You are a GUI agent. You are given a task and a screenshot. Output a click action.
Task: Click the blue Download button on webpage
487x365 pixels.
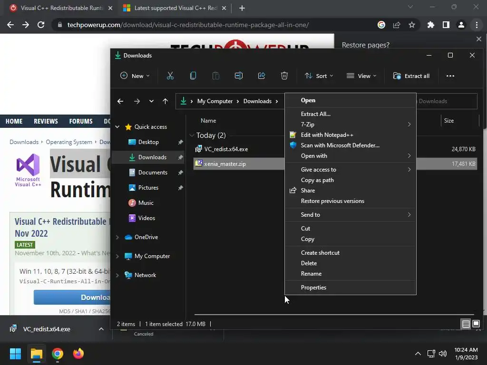tap(72, 298)
